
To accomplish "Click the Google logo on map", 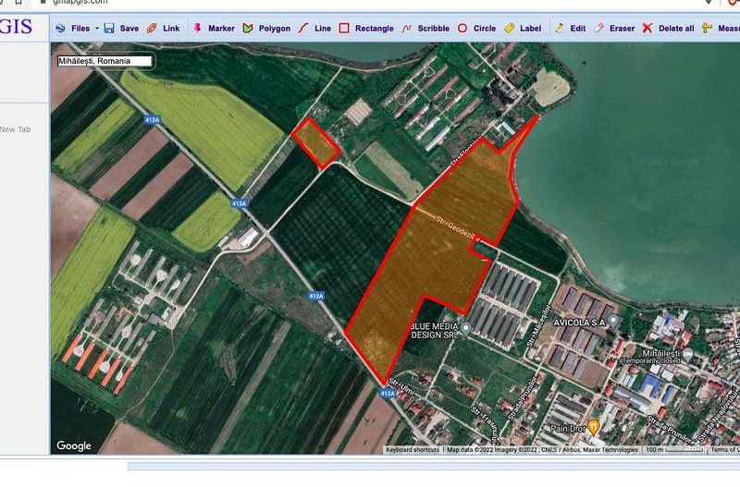I will [74, 445].
